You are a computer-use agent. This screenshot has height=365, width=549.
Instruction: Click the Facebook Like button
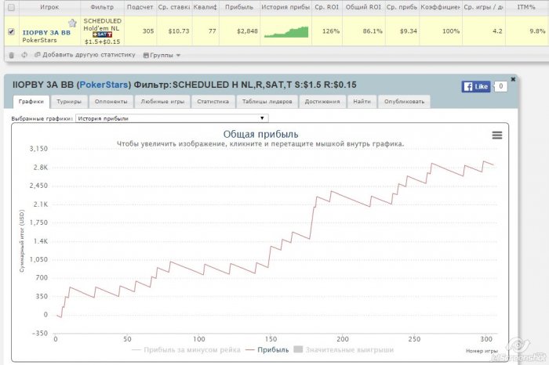click(476, 86)
